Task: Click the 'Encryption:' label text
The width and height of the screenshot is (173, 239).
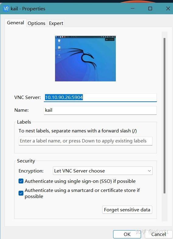Action: (31, 171)
